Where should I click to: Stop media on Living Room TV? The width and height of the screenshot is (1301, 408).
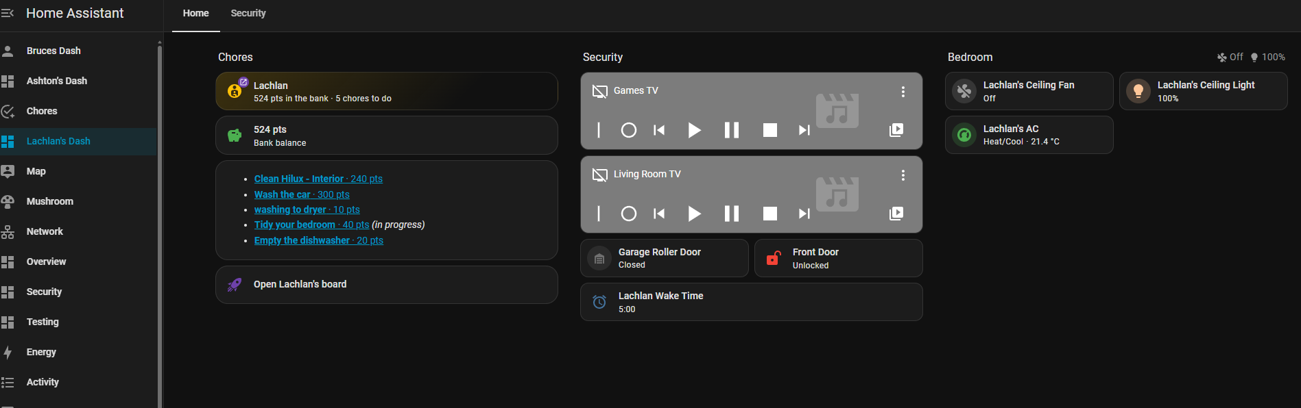point(770,214)
